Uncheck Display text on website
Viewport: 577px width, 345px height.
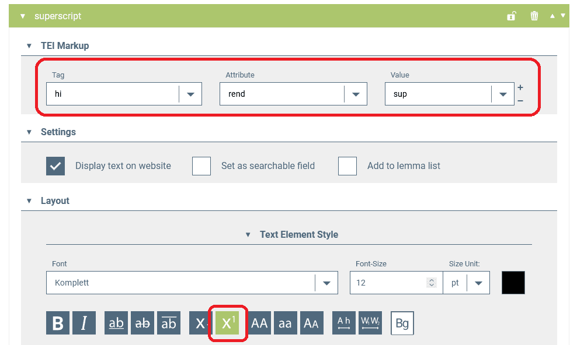(55, 166)
